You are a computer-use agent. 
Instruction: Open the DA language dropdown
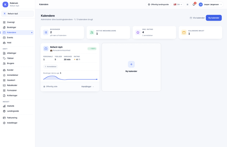tap(178, 5)
